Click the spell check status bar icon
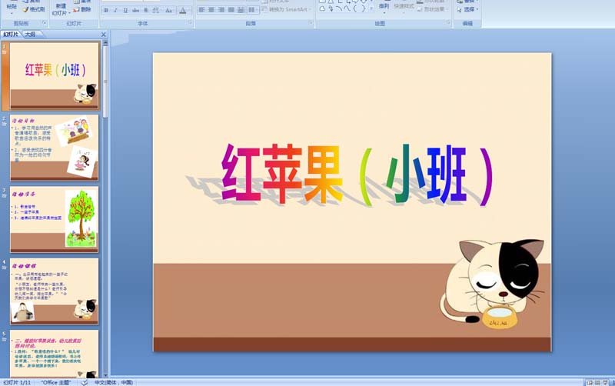 pyautogui.click(x=85, y=382)
